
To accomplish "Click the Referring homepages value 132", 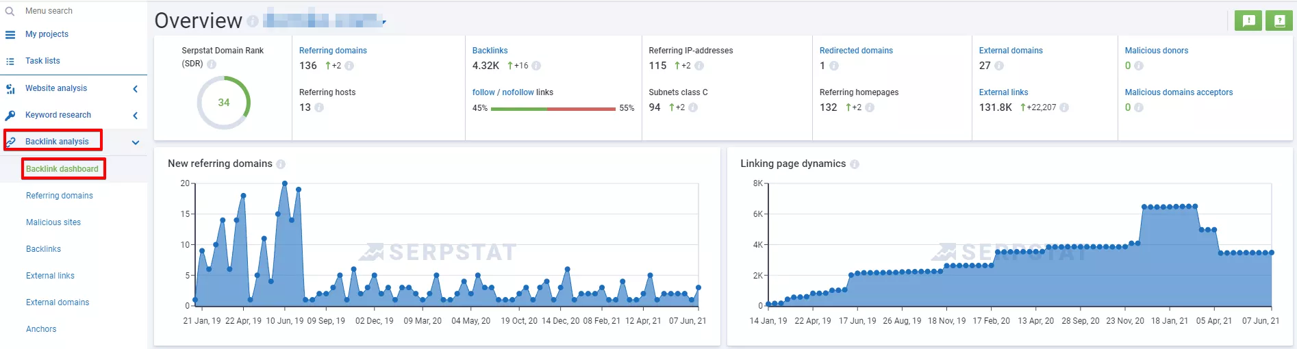I will 829,107.
